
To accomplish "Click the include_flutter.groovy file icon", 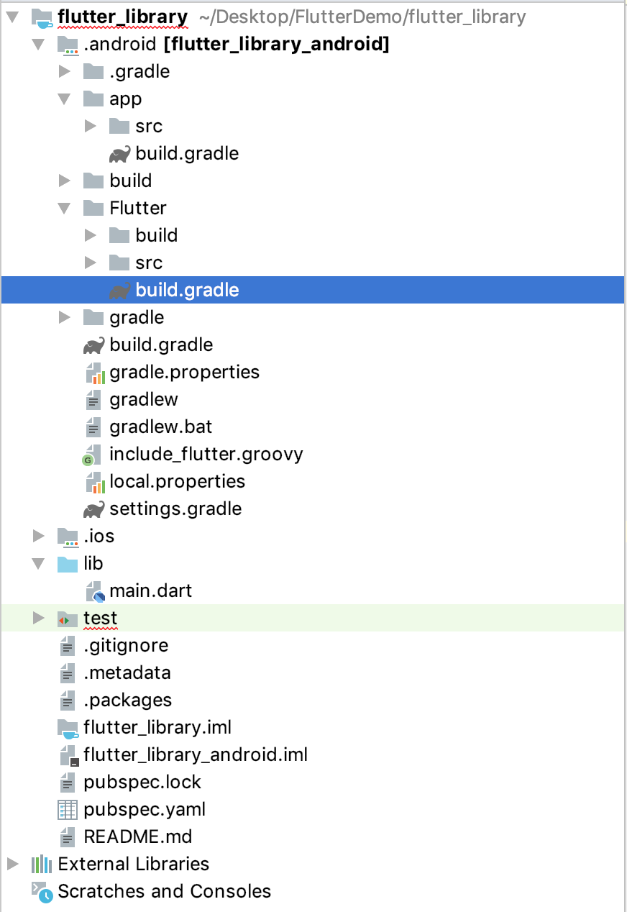I will tap(93, 455).
